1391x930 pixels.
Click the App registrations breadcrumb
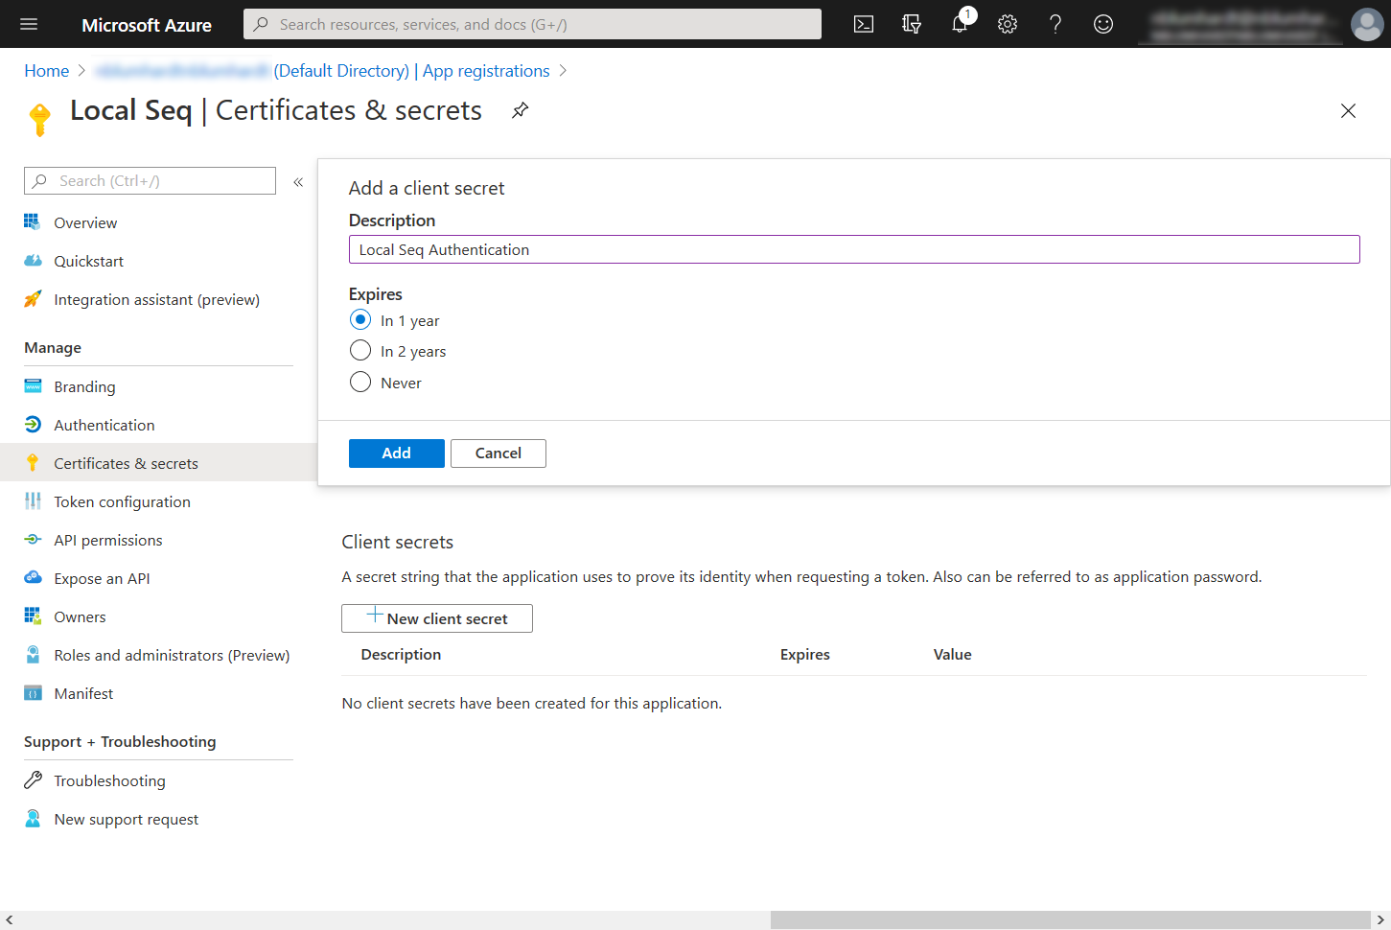pos(486,71)
